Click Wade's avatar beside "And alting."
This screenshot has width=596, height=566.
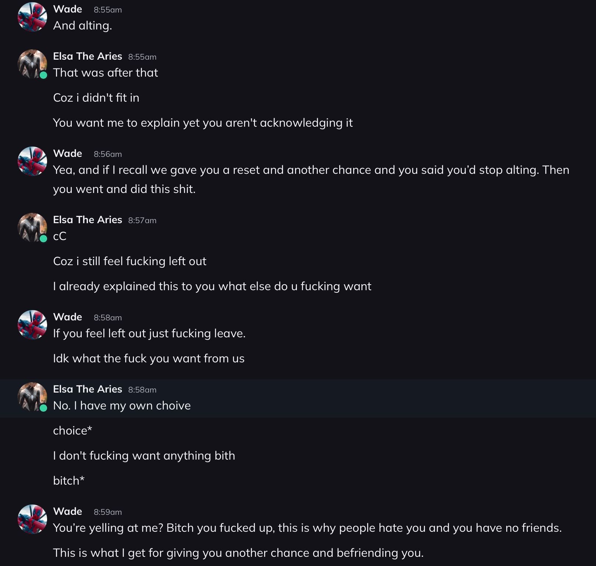(32, 17)
